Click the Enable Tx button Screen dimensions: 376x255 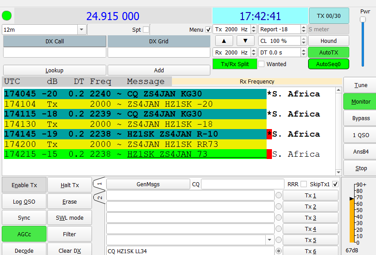point(24,185)
